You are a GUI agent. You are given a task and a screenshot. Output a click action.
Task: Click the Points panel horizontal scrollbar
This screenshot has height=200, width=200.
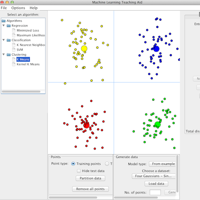click(x=73, y=197)
